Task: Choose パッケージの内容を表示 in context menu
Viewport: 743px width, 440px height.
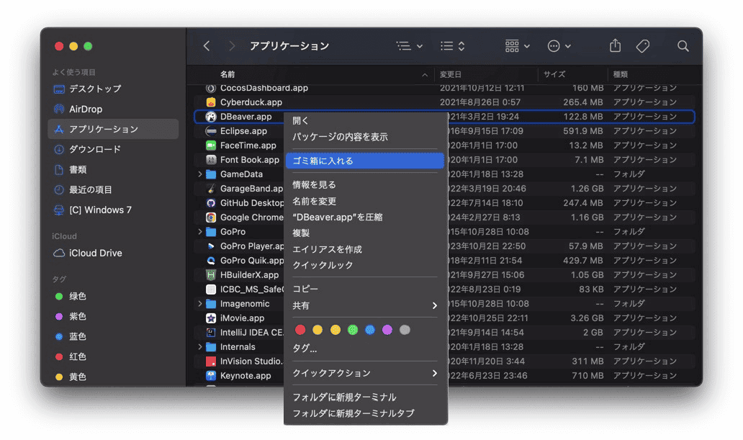Action: pyautogui.click(x=365, y=137)
